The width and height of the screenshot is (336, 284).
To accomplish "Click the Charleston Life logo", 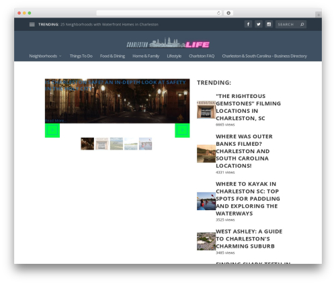I will [x=168, y=43].
